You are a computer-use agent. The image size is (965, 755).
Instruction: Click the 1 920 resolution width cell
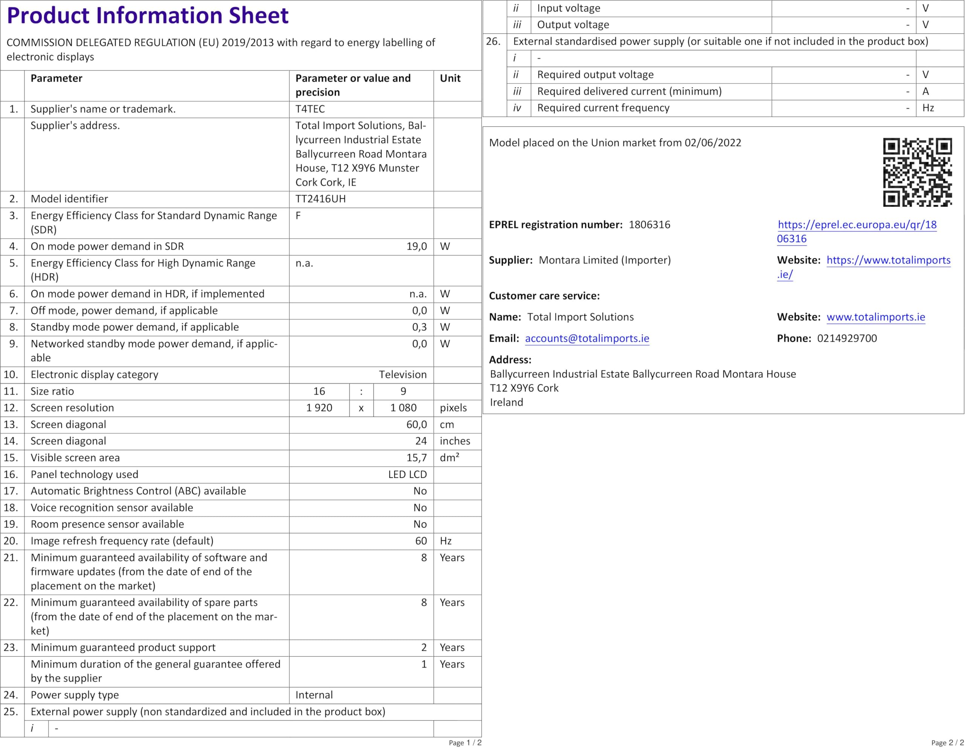click(319, 408)
